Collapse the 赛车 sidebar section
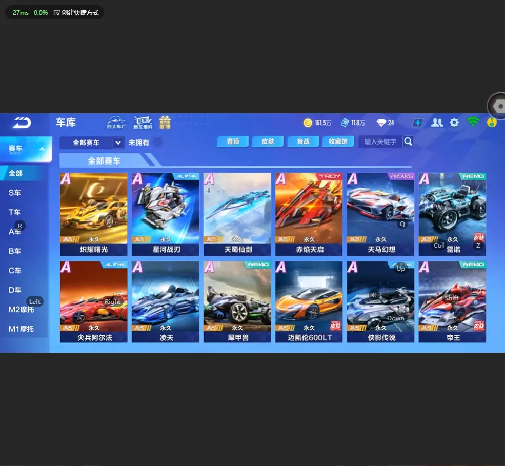Image resolution: width=505 pixels, height=466 pixels. [x=42, y=149]
